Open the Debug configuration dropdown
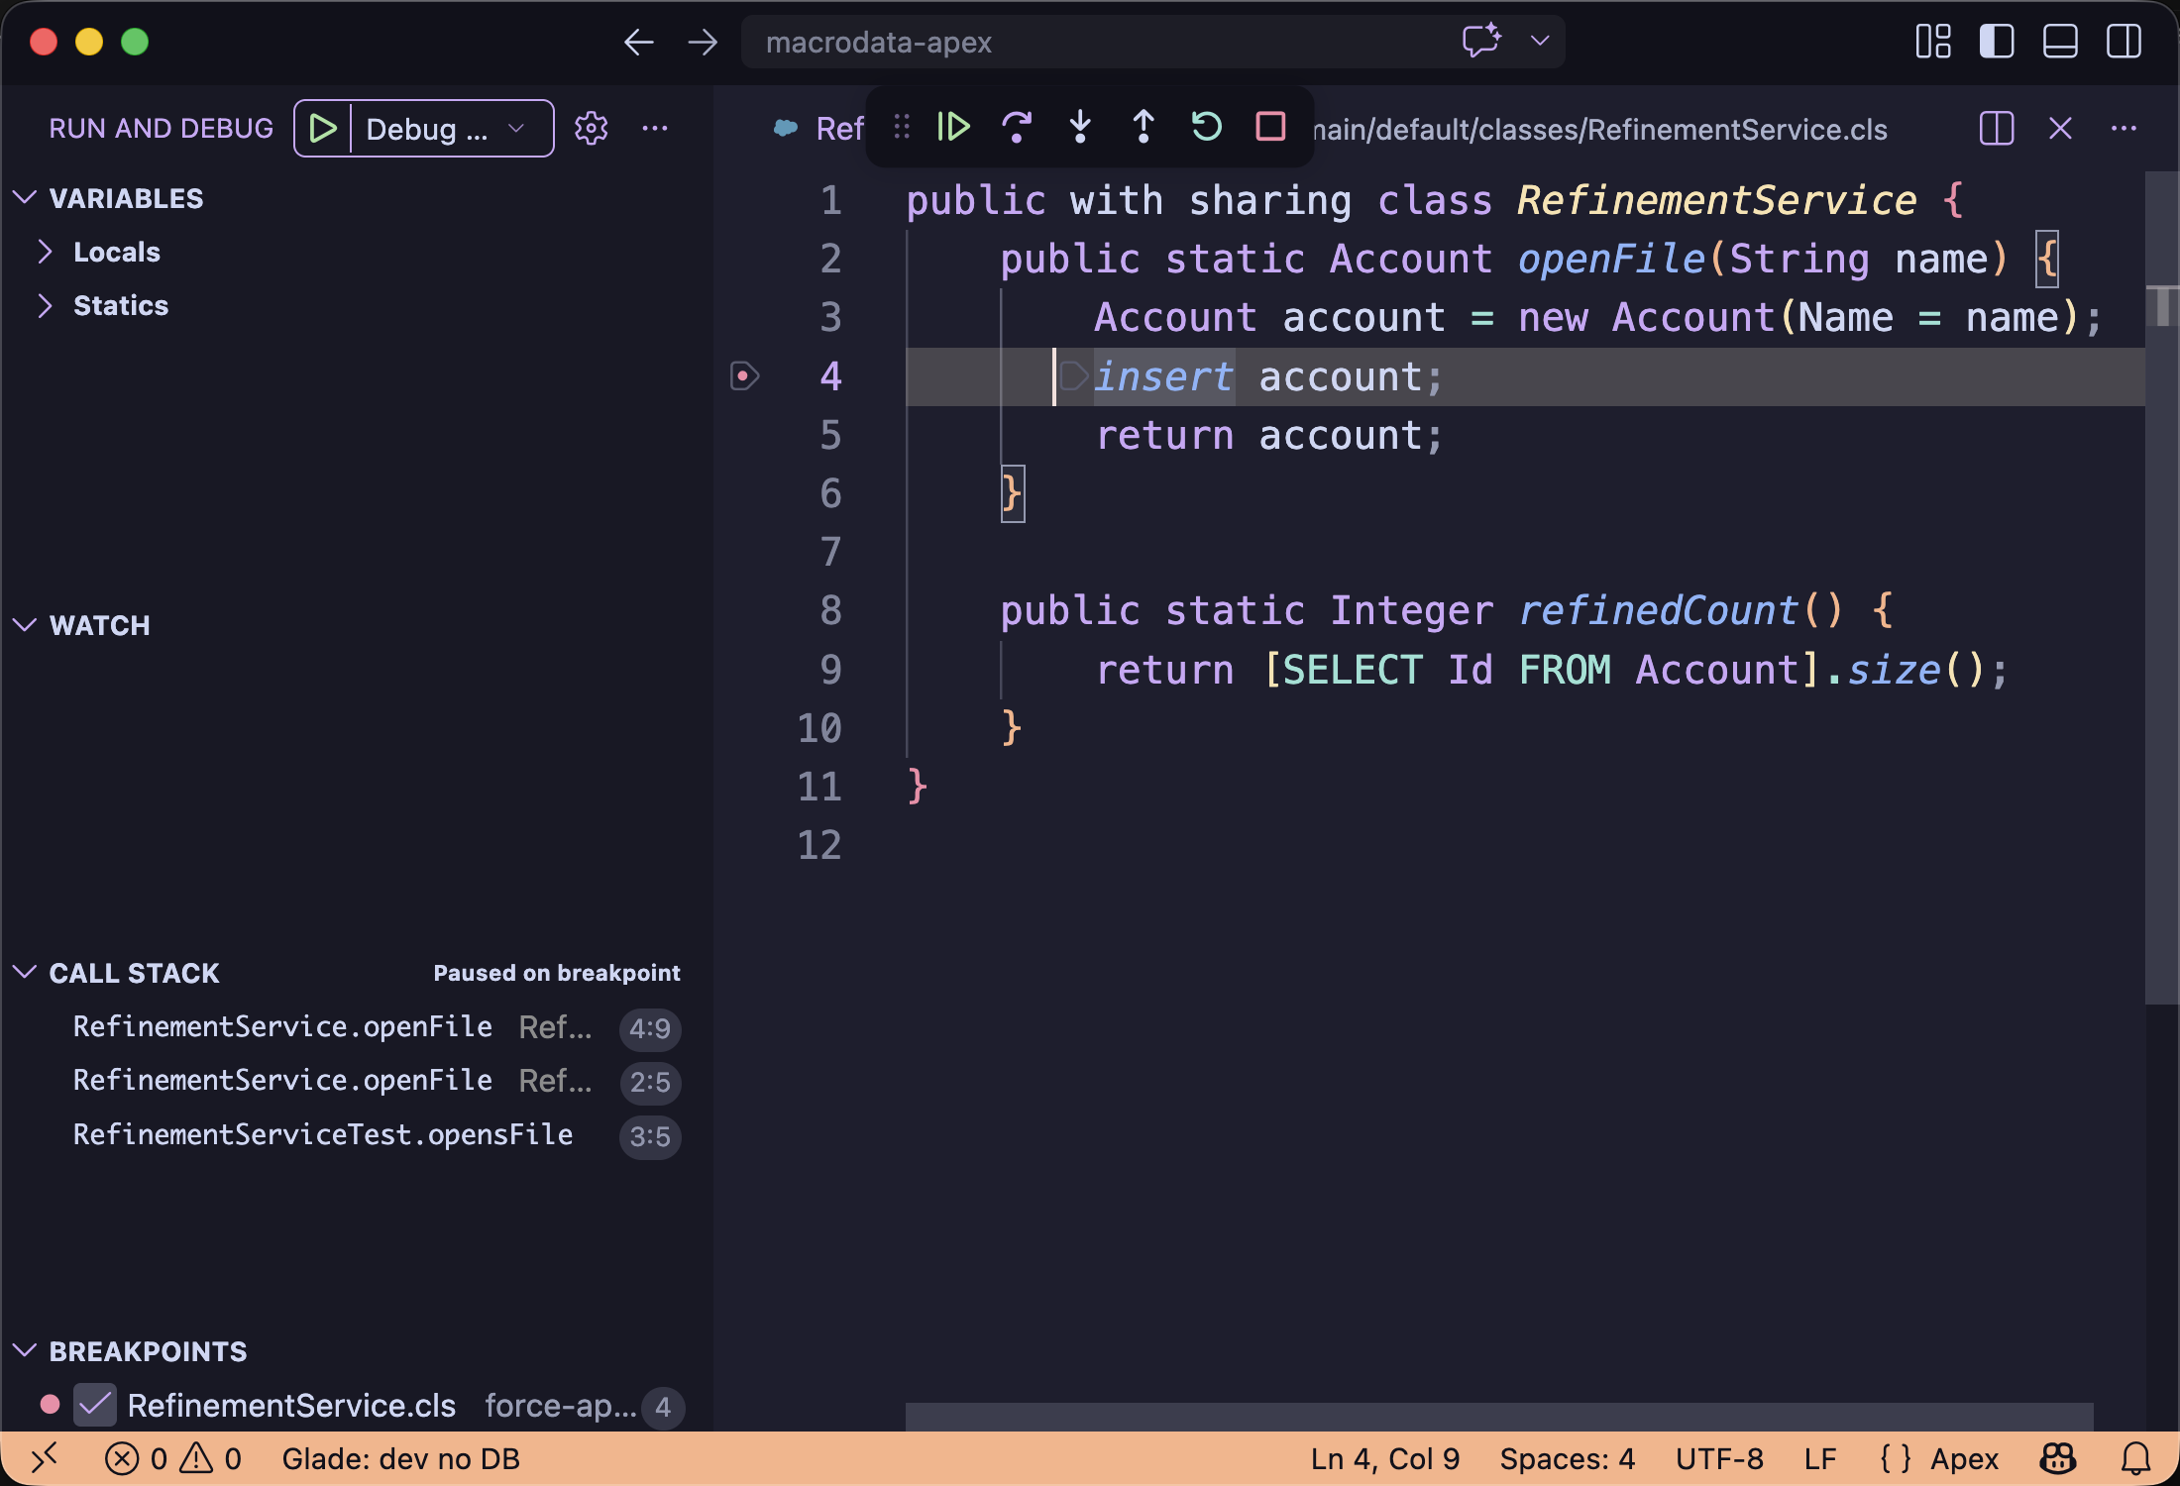 (450, 129)
